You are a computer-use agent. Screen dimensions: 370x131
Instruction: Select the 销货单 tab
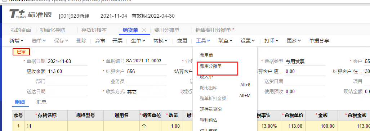point(130,30)
